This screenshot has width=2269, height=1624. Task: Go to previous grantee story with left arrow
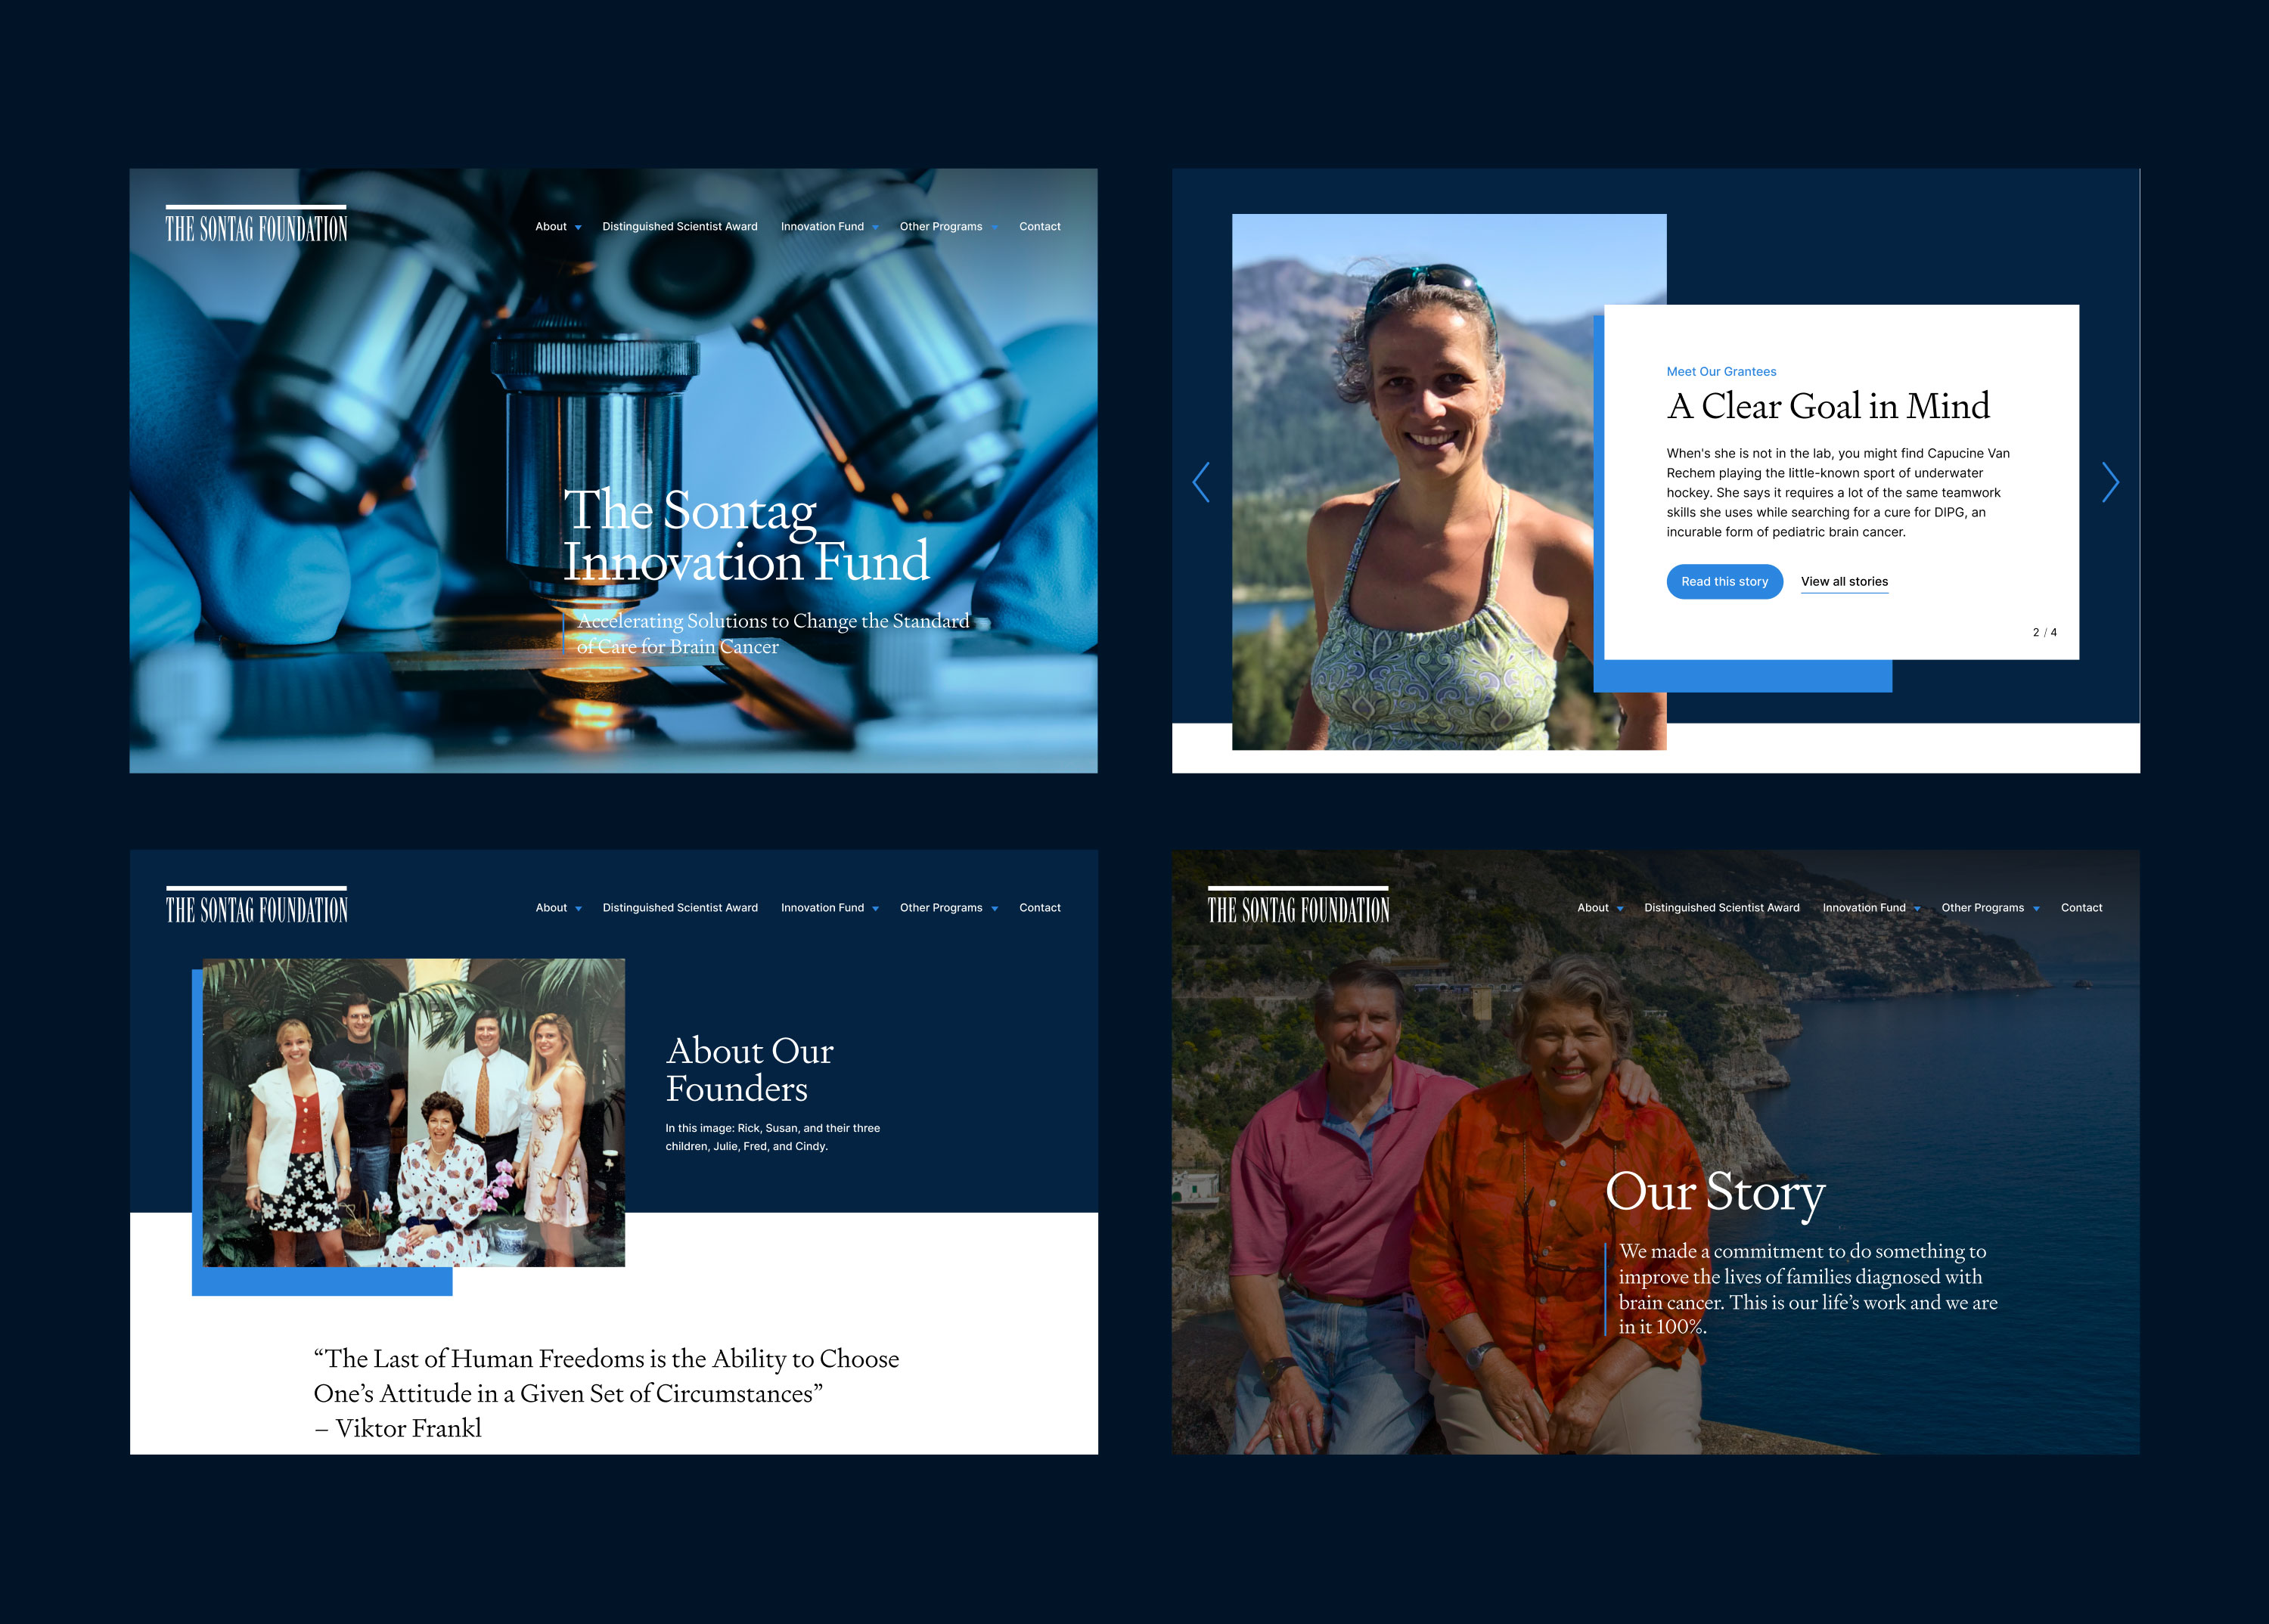[x=1202, y=482]
